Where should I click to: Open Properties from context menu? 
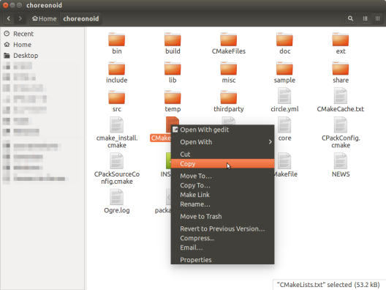coord(222,260)
